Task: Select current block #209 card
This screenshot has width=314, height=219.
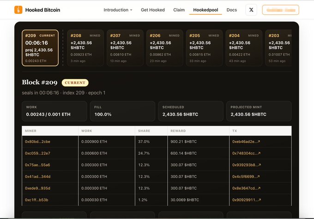Action: (40, 48)
